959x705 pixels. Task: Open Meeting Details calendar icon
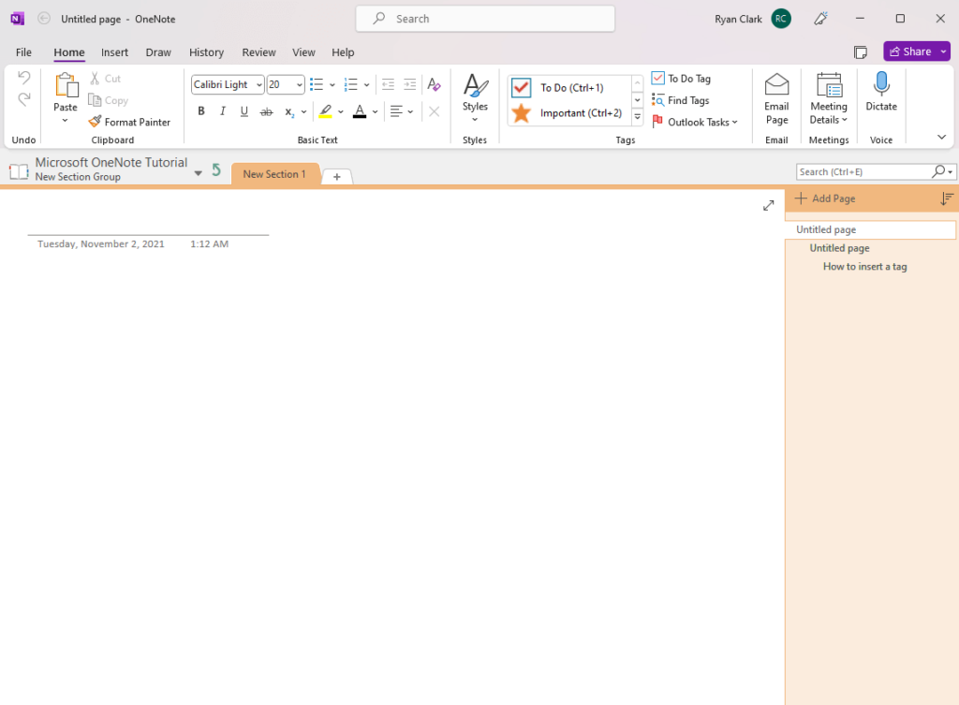point(830,84)
